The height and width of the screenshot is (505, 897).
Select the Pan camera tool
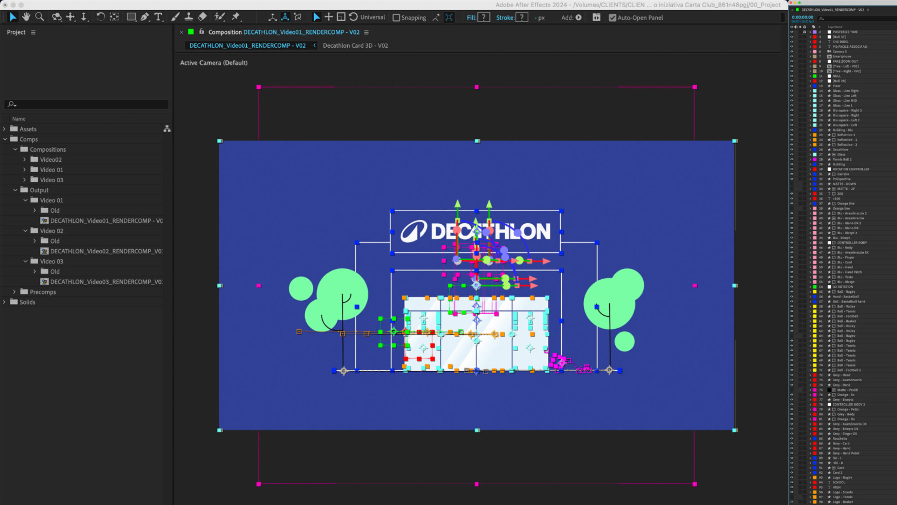(x=70, y=17)
